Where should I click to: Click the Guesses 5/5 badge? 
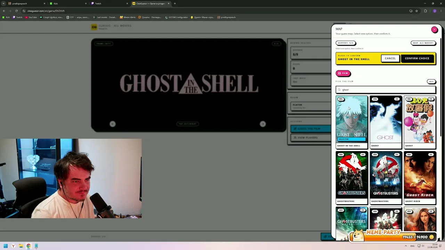pyautogui.click(x=346, y=43)
